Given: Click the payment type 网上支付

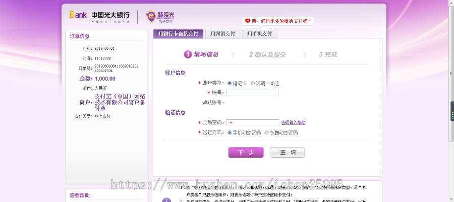Looking at the screenshot, I should click(x=102, y=116).
